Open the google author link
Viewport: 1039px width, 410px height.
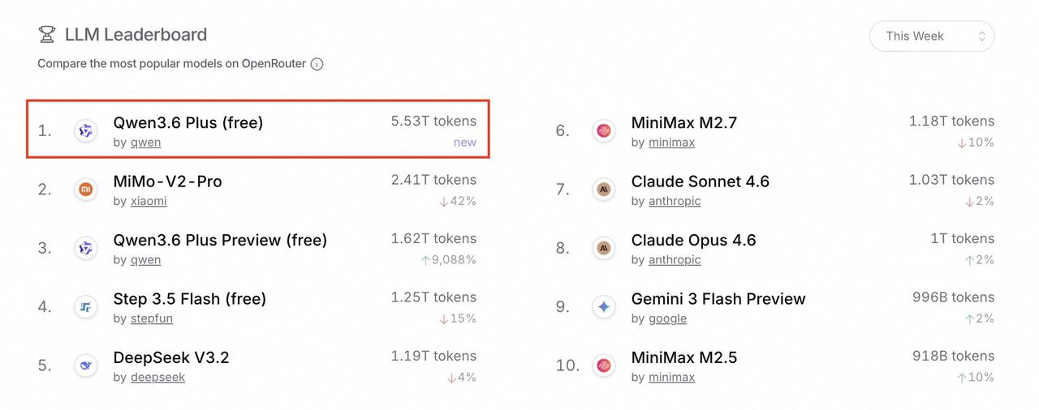[x=667, y=318]
